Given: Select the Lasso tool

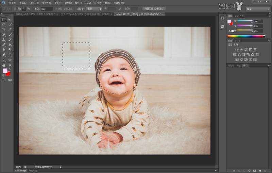Looking at the screenshot, I should pos(4,24).
